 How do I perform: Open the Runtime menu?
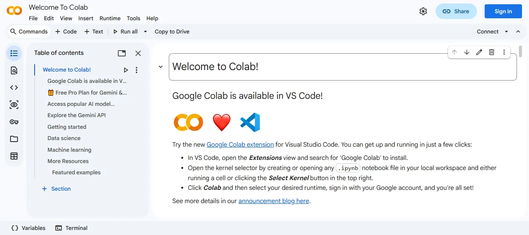110,18
